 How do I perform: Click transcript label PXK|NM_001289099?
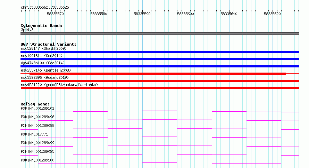[37, 143]
